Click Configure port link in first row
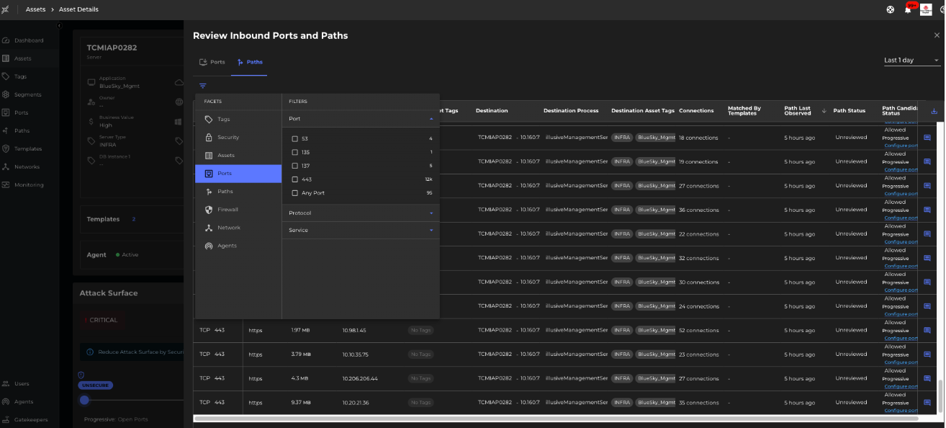Viewport: 946px width, 428px height. [901, 146]
